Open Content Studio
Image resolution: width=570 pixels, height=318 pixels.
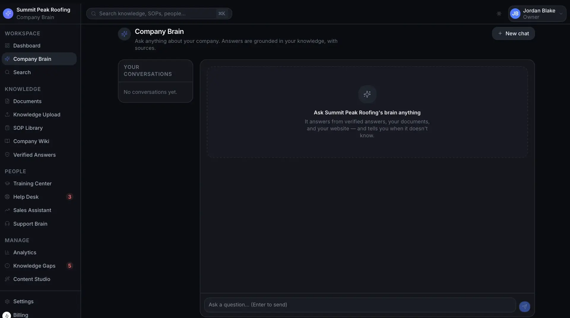coord(39,279)
